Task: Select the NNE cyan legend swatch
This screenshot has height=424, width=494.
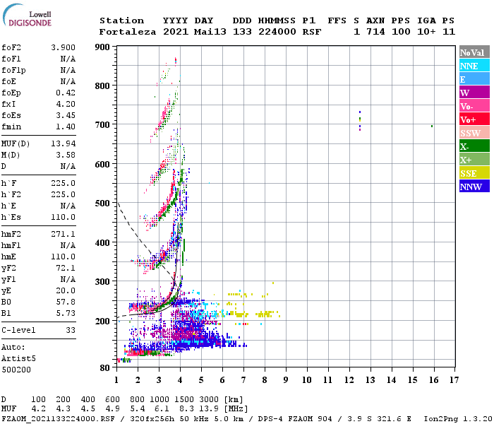Action: [474, 66]
